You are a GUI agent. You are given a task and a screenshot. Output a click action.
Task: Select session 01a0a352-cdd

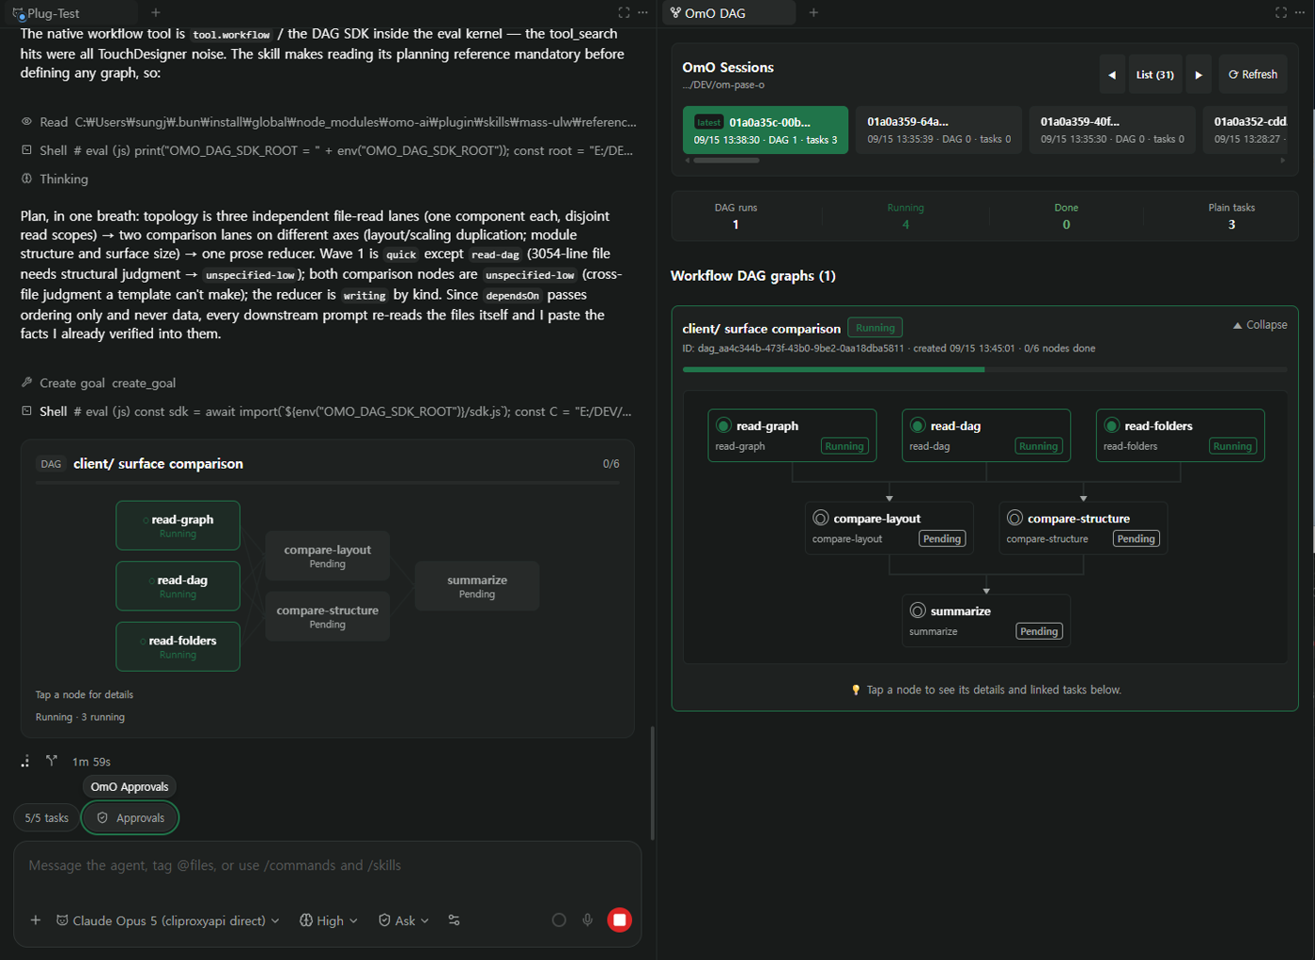click(1245, 130)
